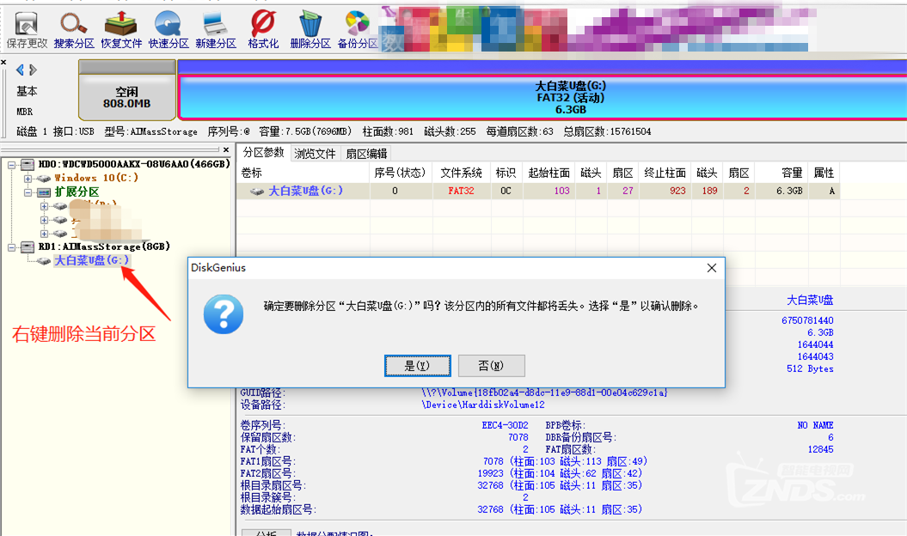The image size is (907, 536).
Task: Close the tree panel with its X button
Action: click(x=226, y=149)
